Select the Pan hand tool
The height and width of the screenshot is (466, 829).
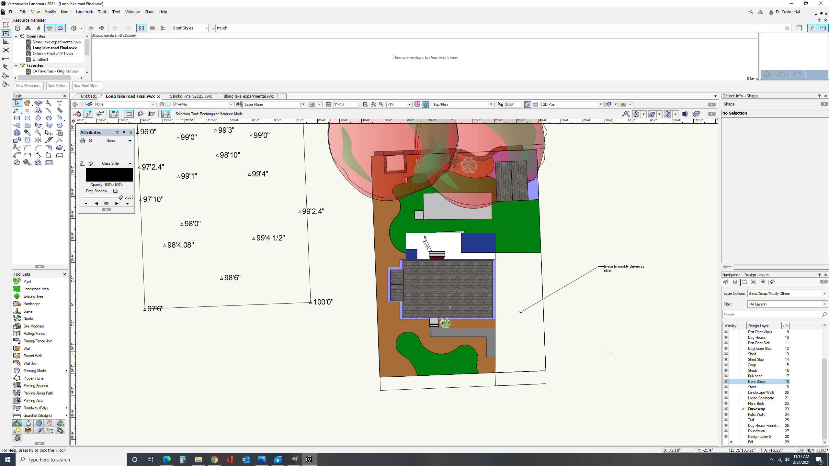pos(27,103)
